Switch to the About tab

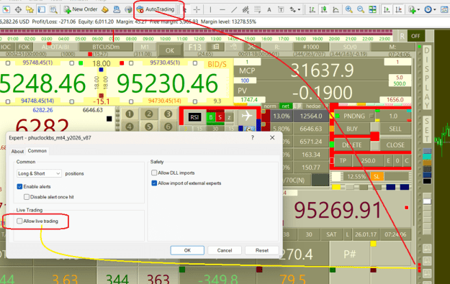[x=17, y=151]
